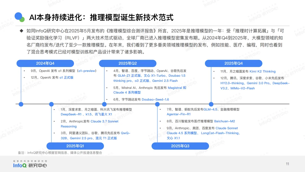Image resolution: width=305 pixels, height=172 pixels.
Task: Click the Claude 3.7 Sonnet text
Action: tap(104, 121)
